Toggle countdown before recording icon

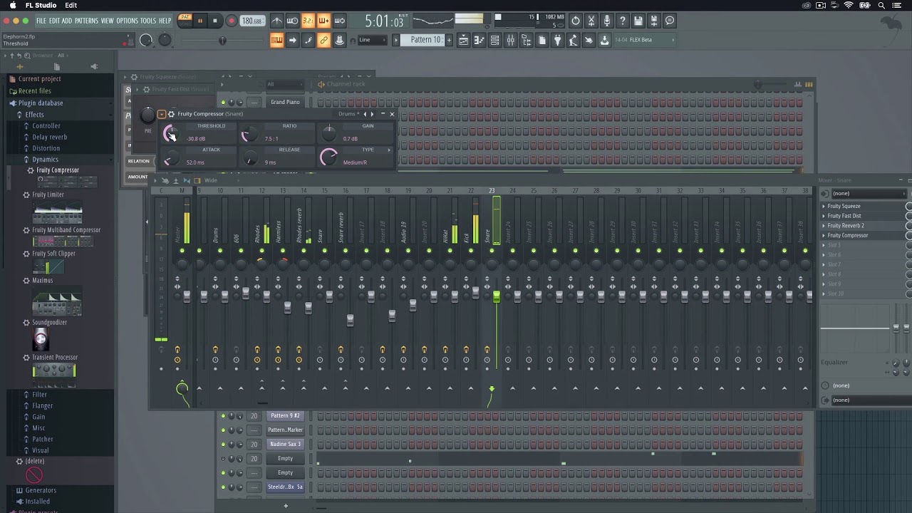tap(308, 21)
